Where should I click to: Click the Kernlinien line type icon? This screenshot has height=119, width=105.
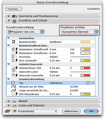pyautogui.click(x=15, y=57)
